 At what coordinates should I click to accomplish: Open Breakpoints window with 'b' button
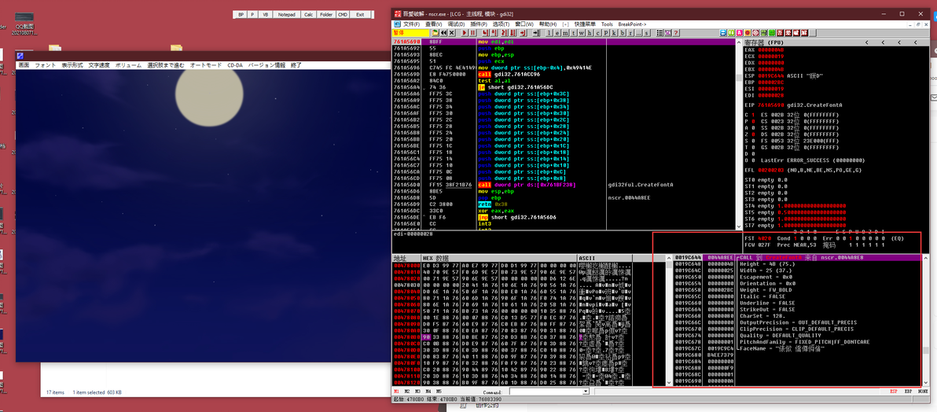pos(620,32)
